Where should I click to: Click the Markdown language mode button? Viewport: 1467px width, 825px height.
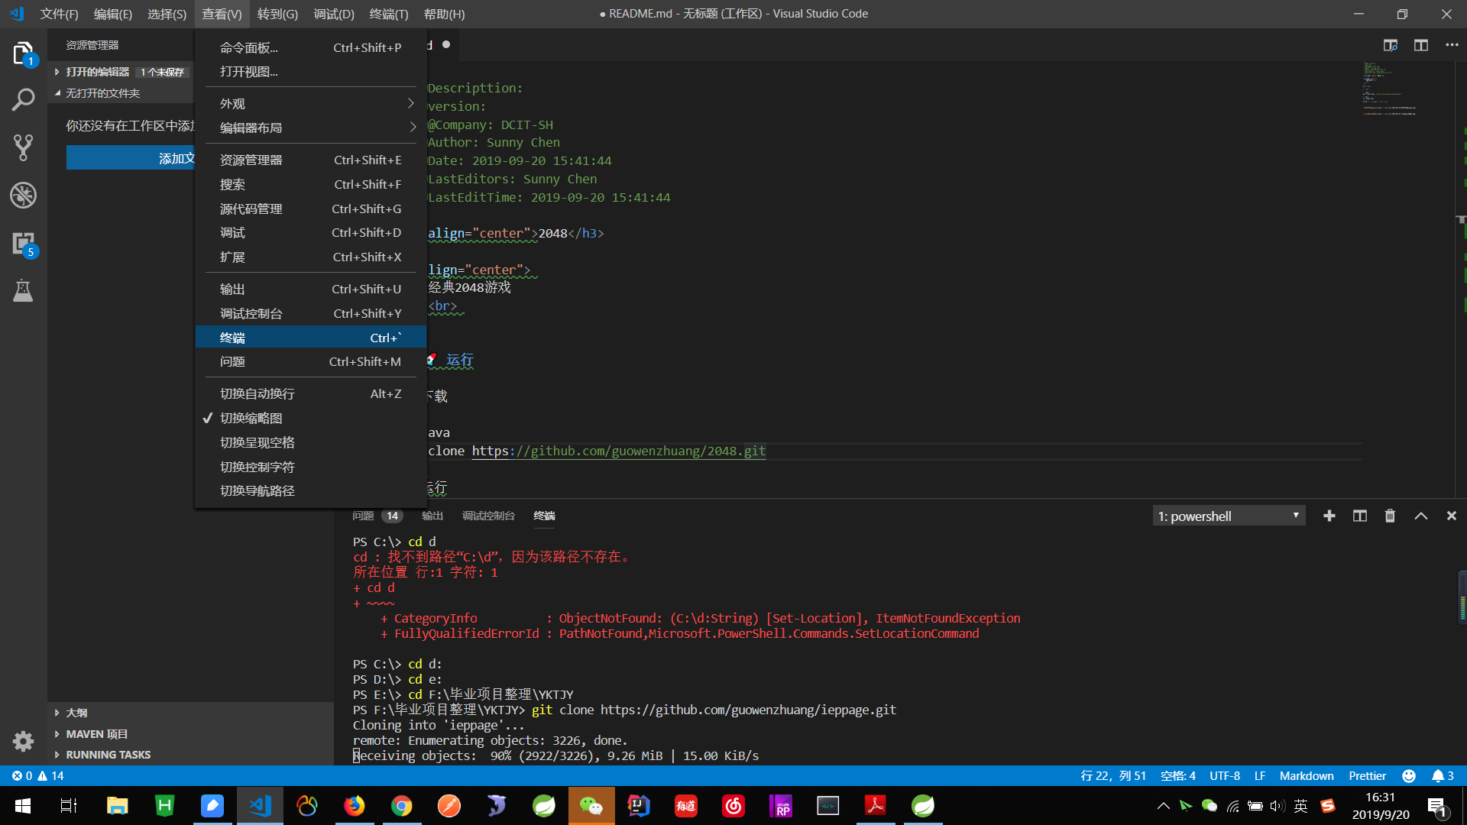coord(1306,775)
